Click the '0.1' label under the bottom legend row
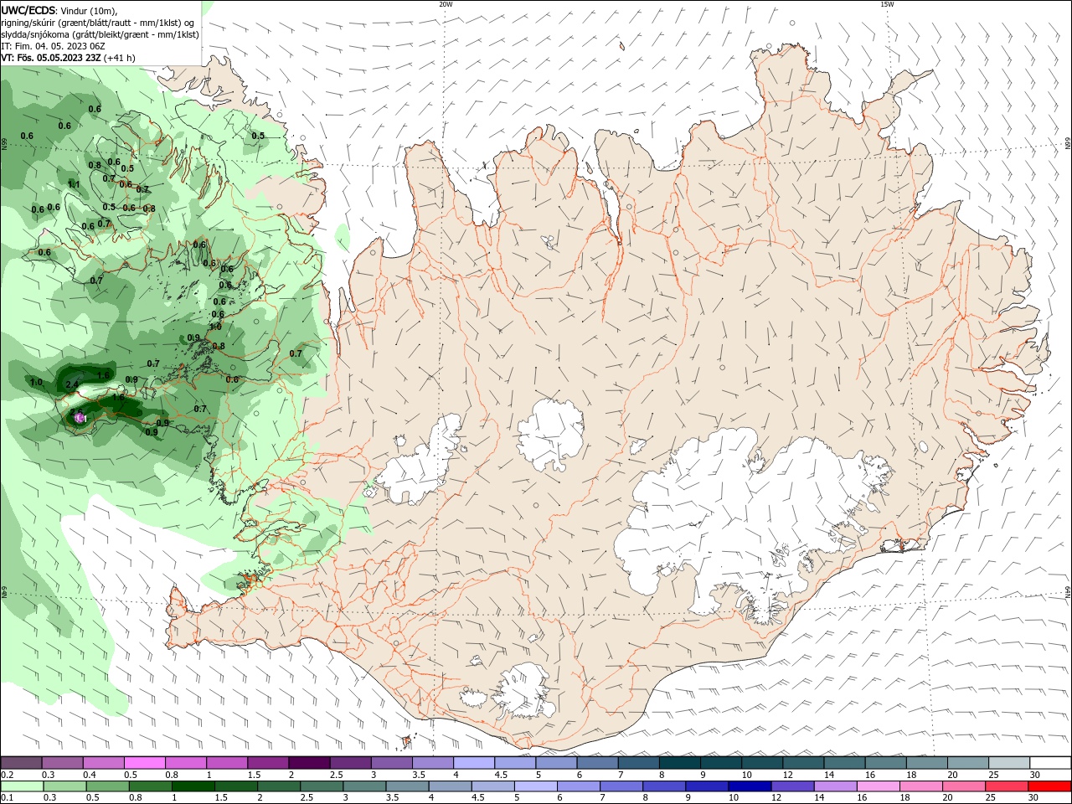The image size is (1072, 804). click(x=7, y=798)
